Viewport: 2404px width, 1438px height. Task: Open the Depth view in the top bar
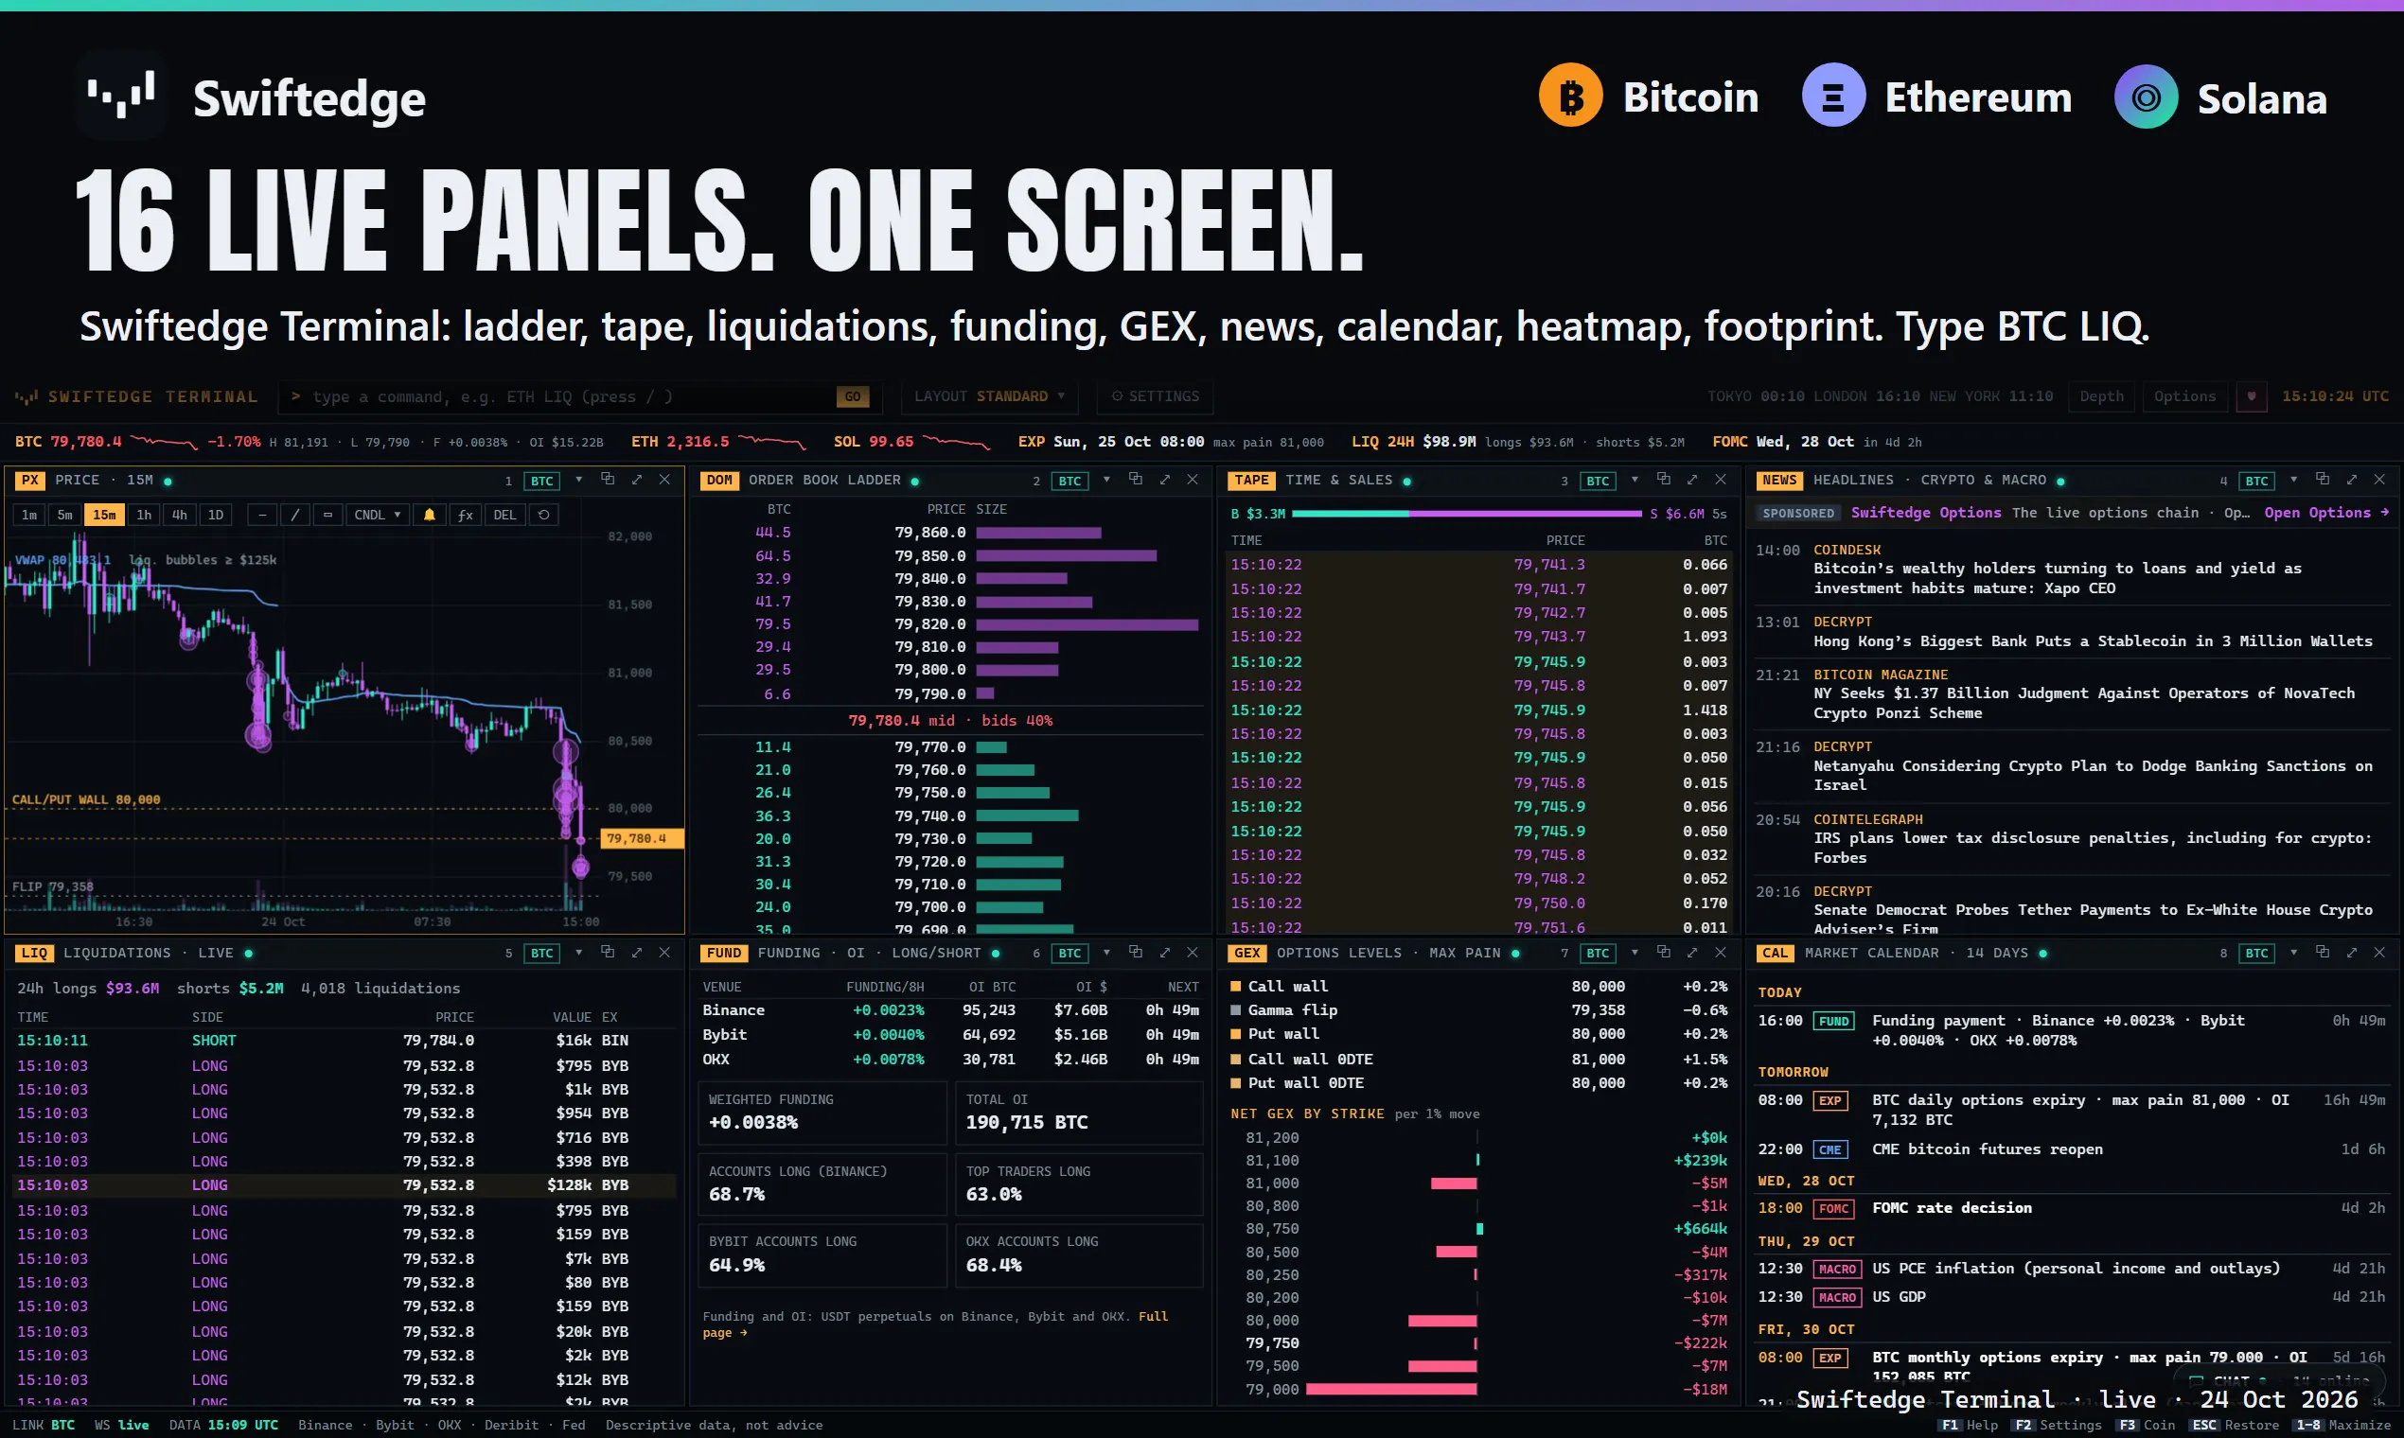pos(2101,396)
